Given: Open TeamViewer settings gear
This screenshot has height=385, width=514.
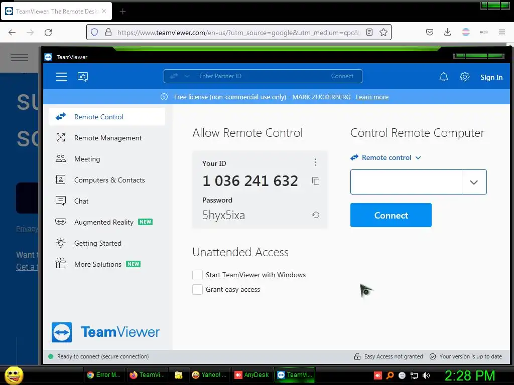Looking at the screenshot, I should click(x=464, y=77).
